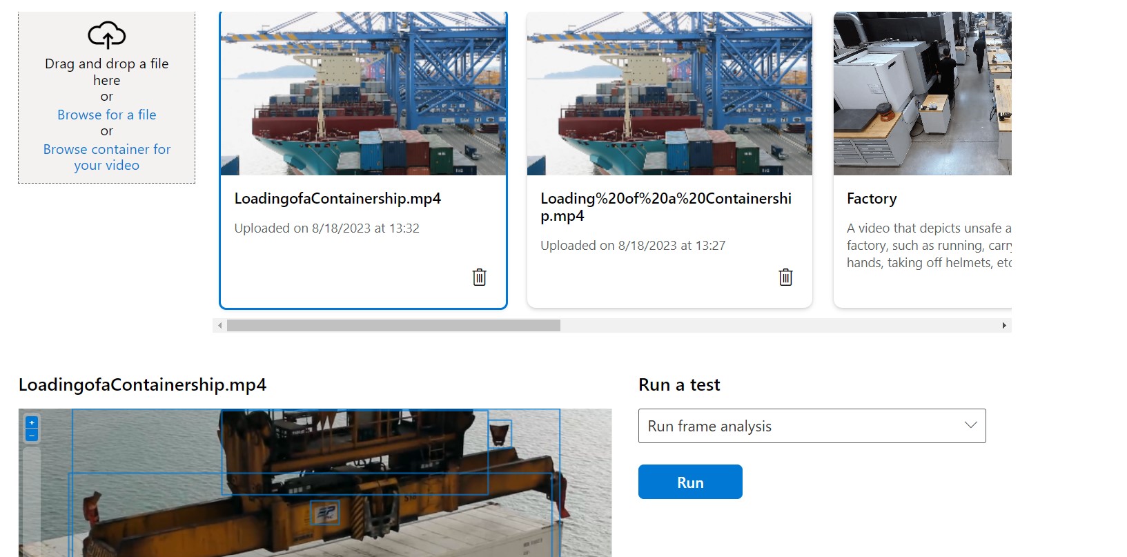Click the cloud upload icon
The height and width of the screenshot is (557, 1127).
(107, 35)
